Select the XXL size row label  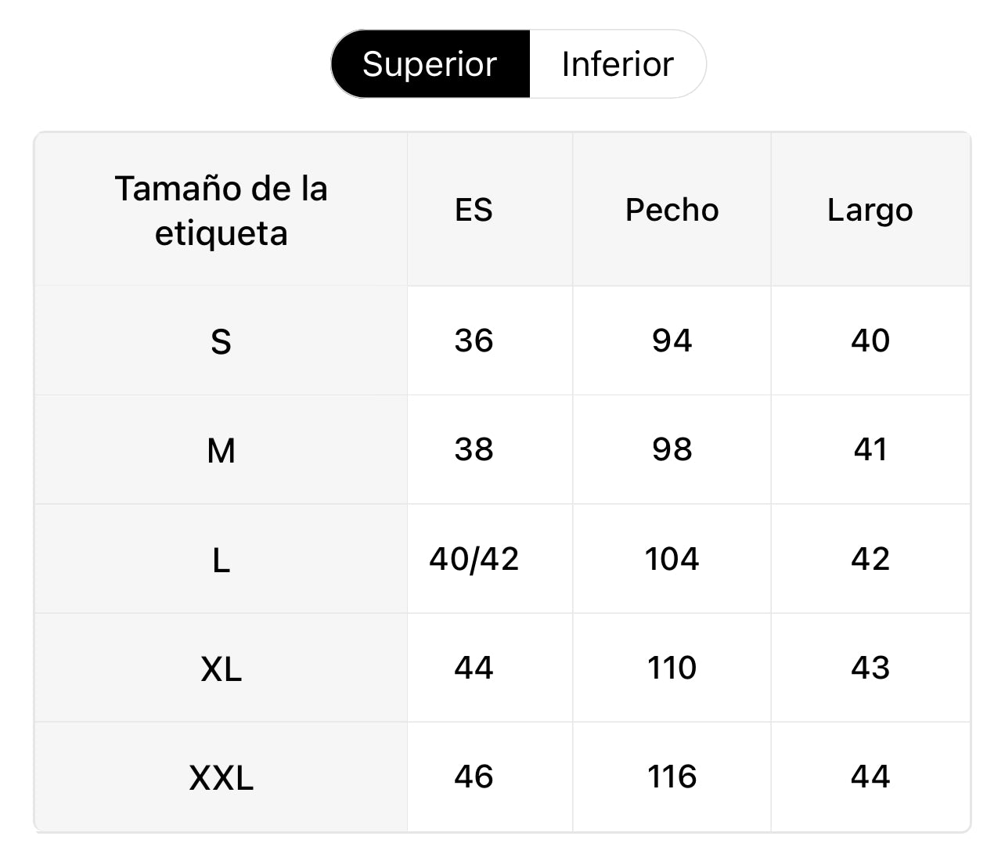coord(221,777)
